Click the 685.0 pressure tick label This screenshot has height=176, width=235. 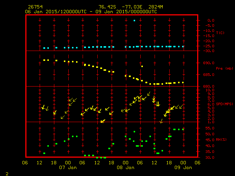point(209,74)
